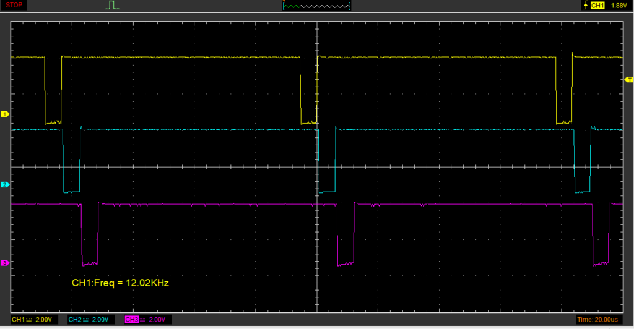This screenshot has height=329, width=634.
Task: Click the cyan CH2 channel name tag
Action: click(x=75, y=320)
